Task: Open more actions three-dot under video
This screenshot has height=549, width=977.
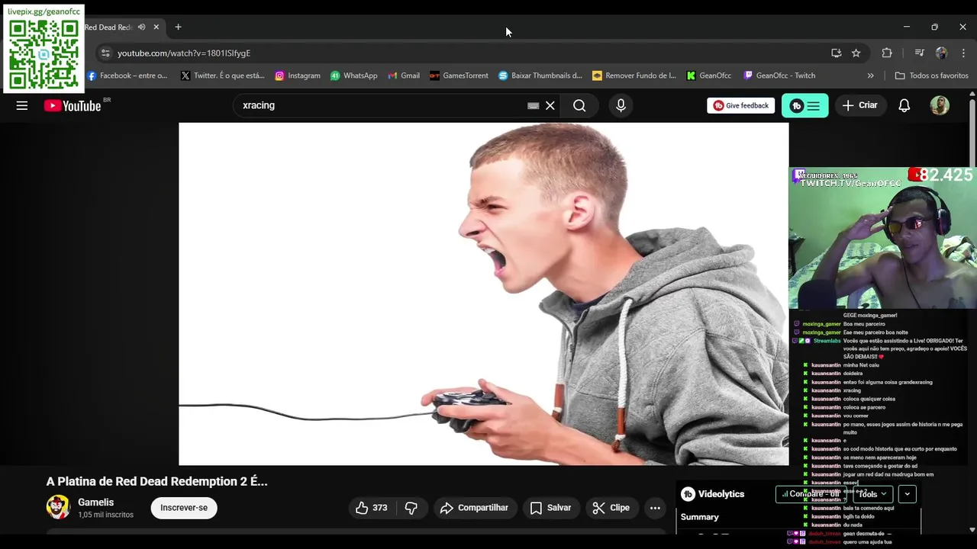Action: coord(655,508)
